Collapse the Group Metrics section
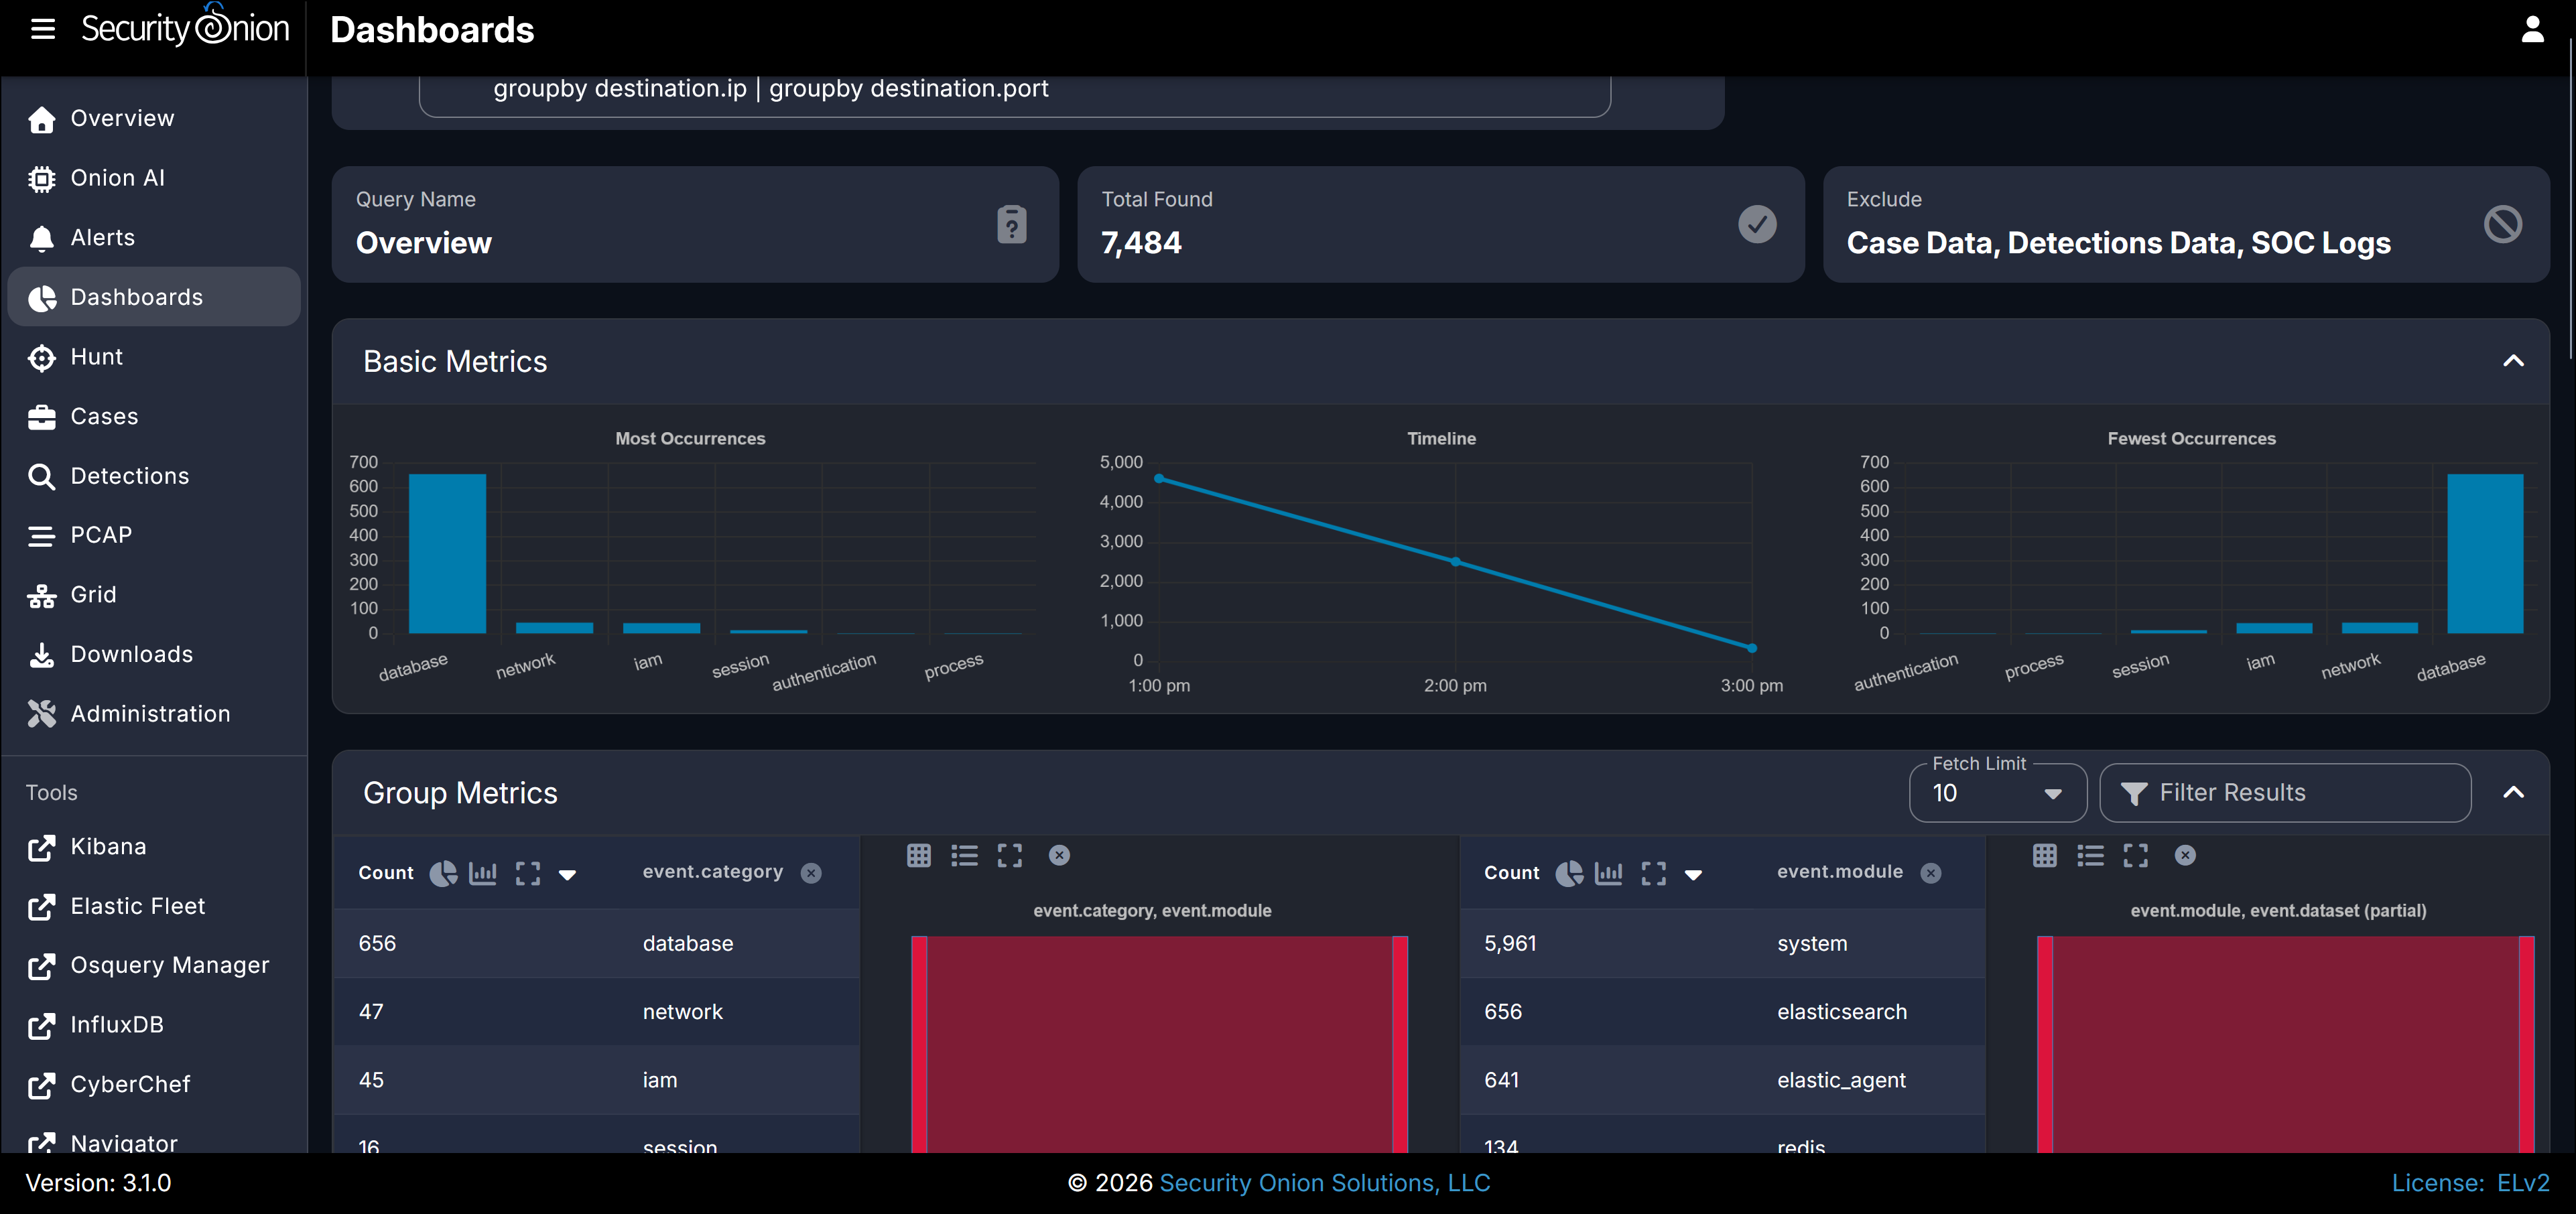This screenshot has width=2576, height=1214. pos(2513,793)
